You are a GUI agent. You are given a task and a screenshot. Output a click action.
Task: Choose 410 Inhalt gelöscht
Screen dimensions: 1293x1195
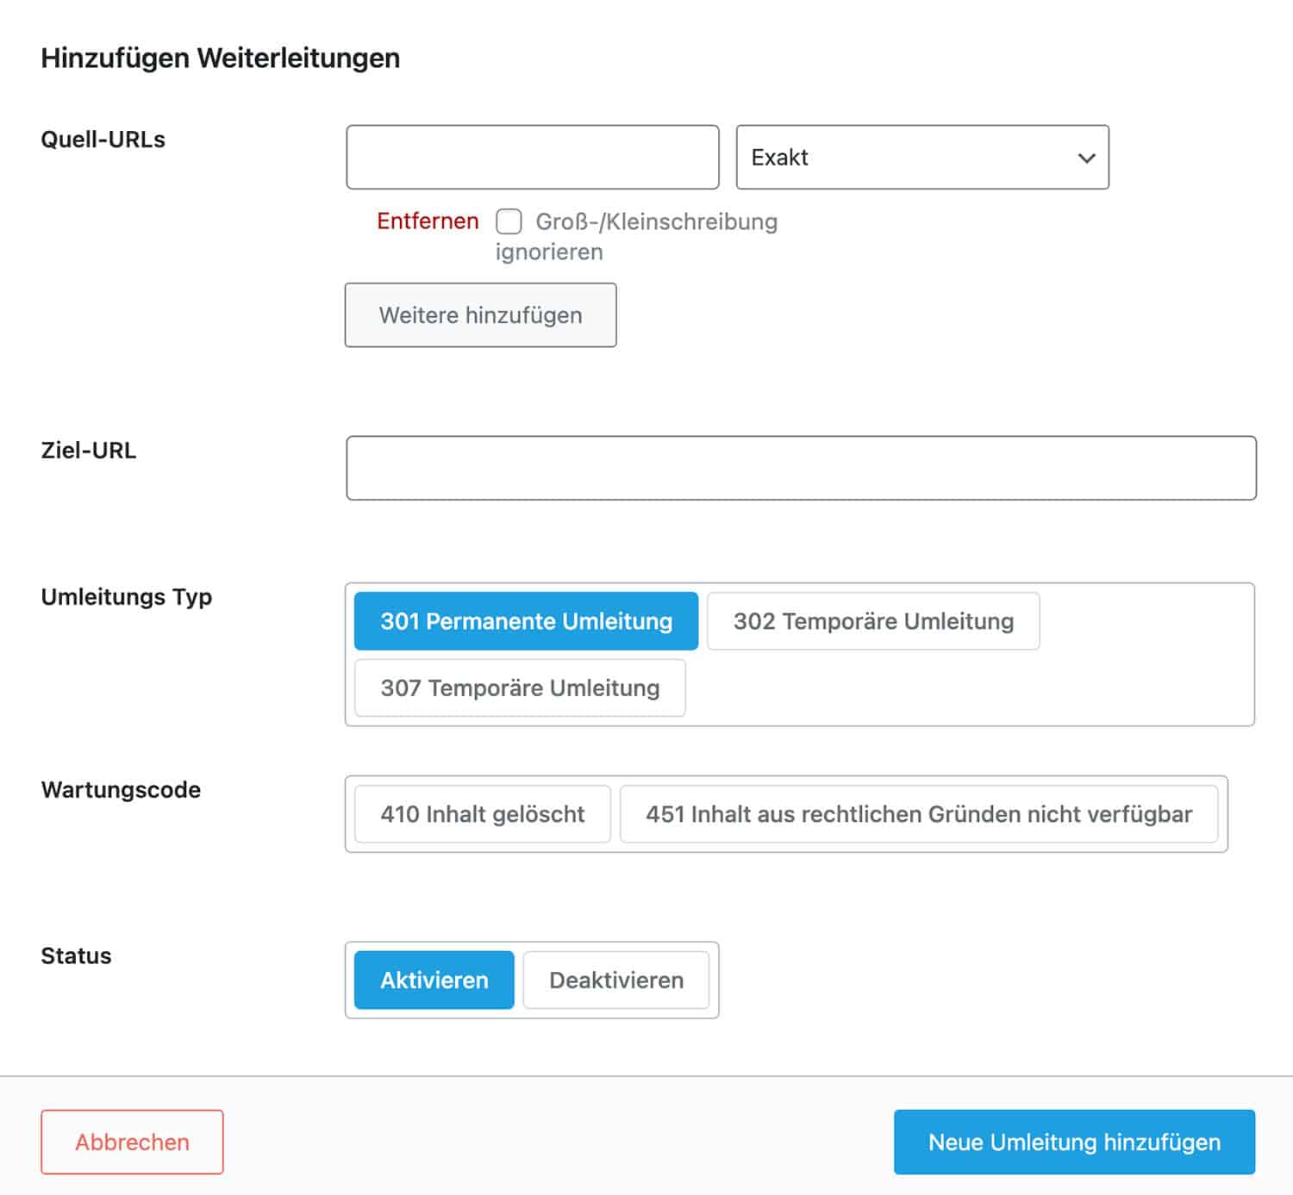[x=483, y=814]
